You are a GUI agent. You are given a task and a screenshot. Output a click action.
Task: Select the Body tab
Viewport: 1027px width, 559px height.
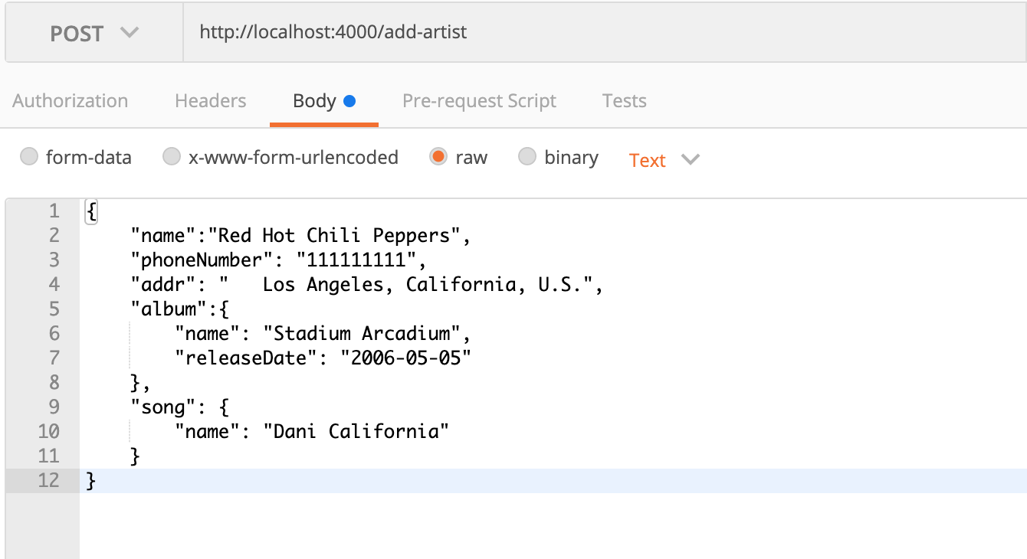click(x=315, y=101)
